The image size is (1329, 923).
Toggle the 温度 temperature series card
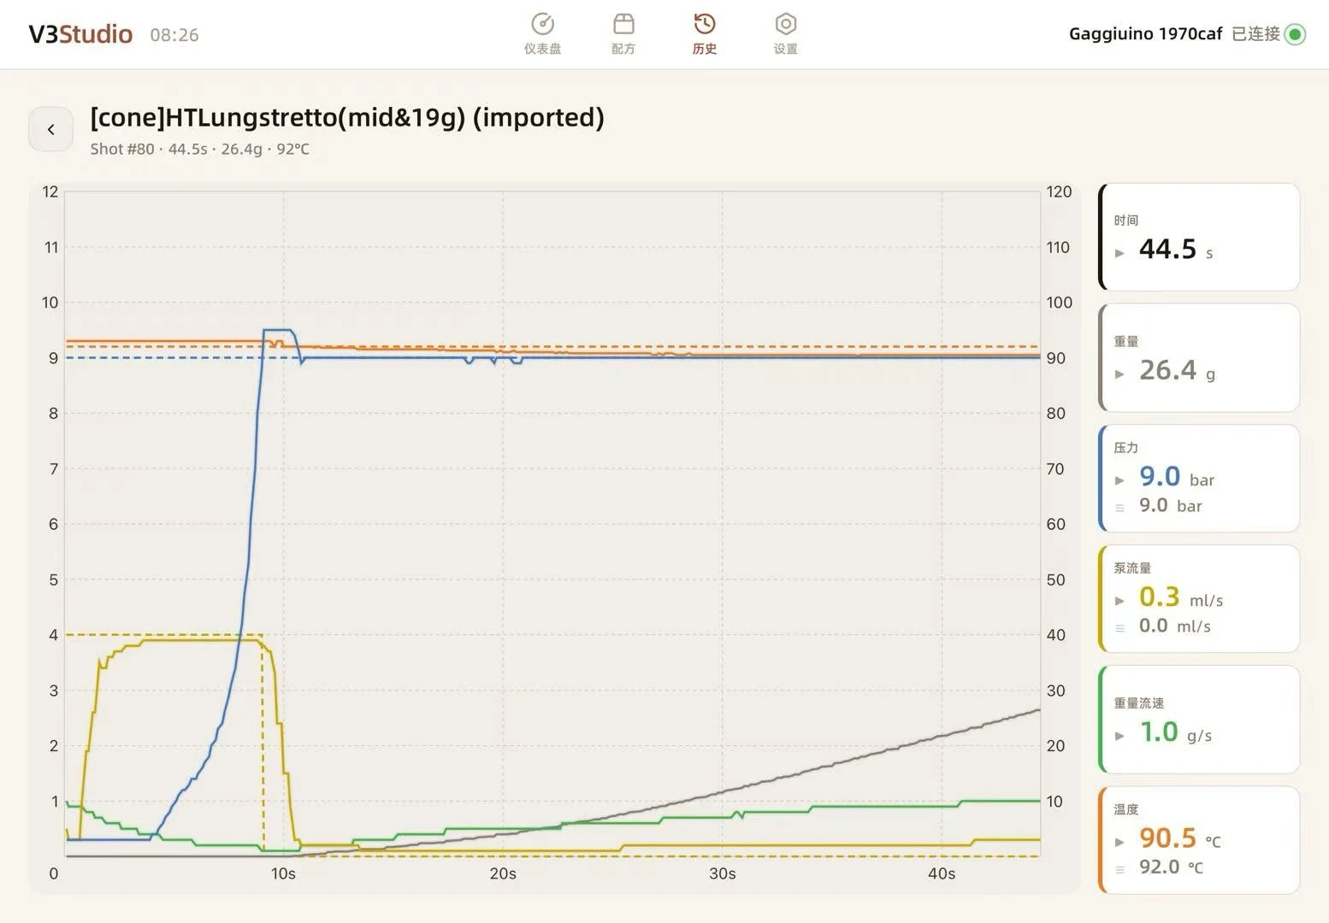(1199, 840)
